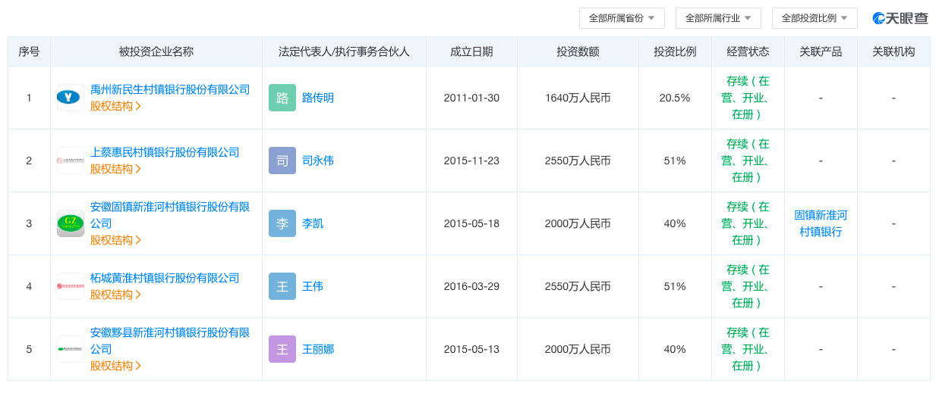Open the 固镇新淮河村镇银行 related product link
This screenshot has height=396, width=942.
[821, 223]
